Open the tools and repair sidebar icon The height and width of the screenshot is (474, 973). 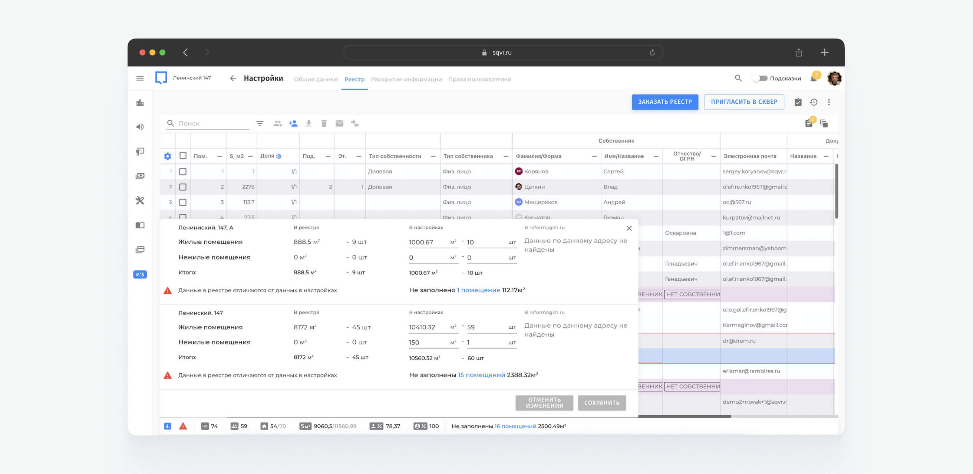coord(140,201)
